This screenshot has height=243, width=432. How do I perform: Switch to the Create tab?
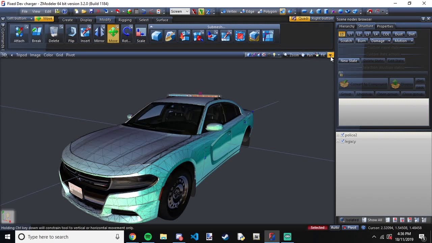click(x=67, y=20)
